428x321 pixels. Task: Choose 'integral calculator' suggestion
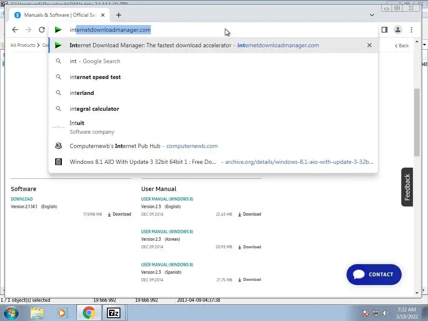click(x=213, y=109)
